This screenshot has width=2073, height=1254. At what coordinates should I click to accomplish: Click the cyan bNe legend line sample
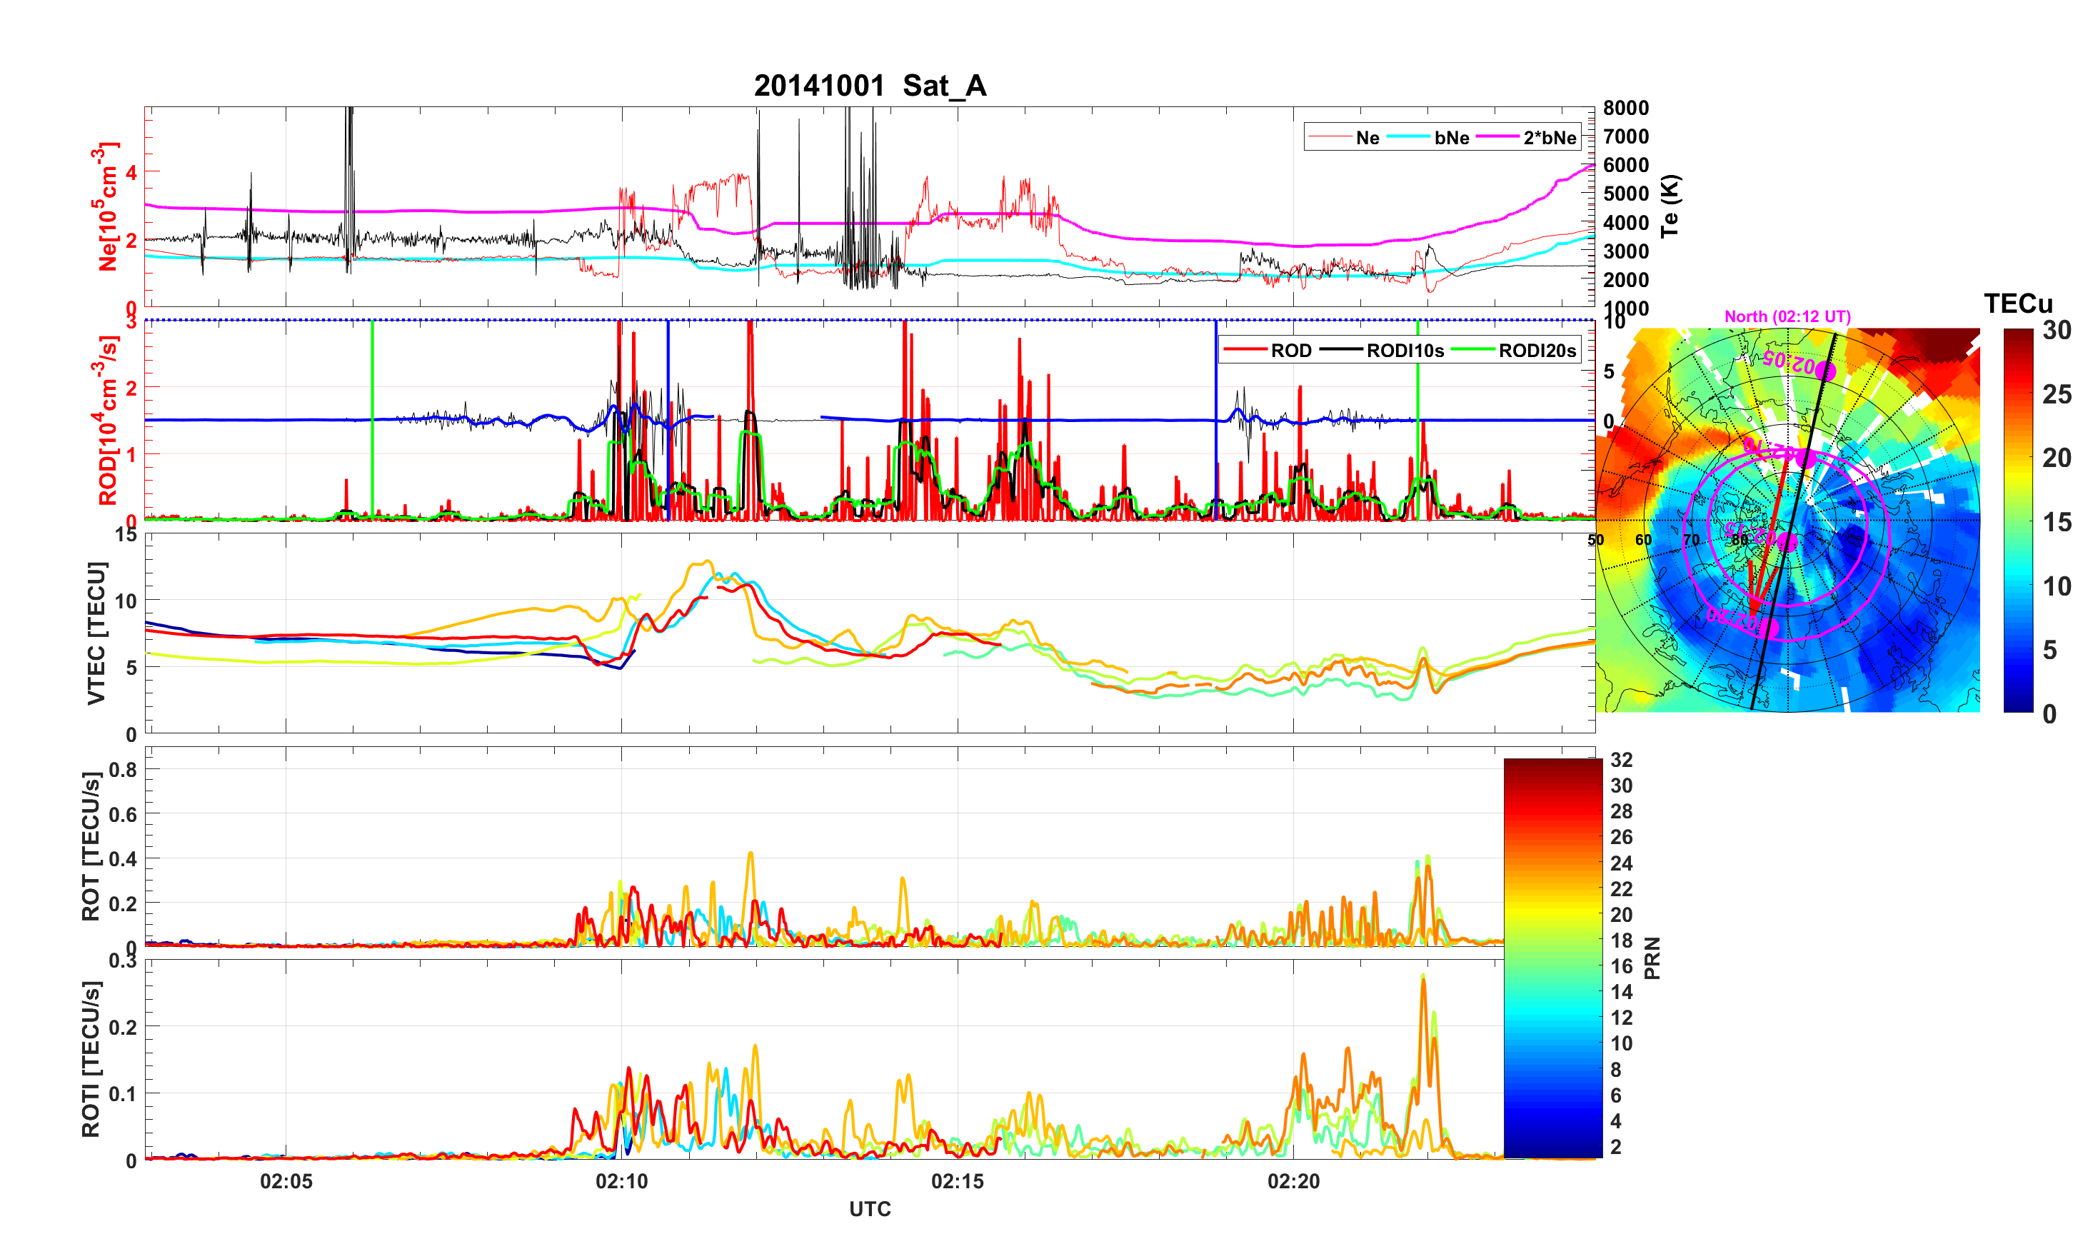pyautogui.click(x=1408, y=137)
